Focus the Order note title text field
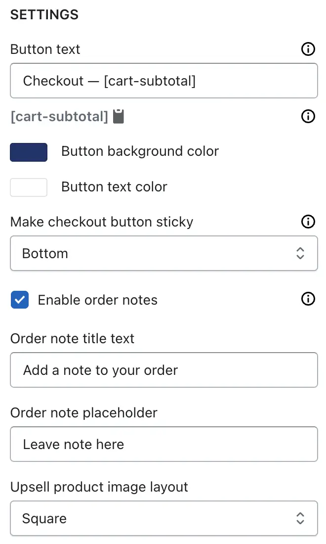The height and width of the screenshot is (544, 326). pyautogui.click(x=164, y=370)
